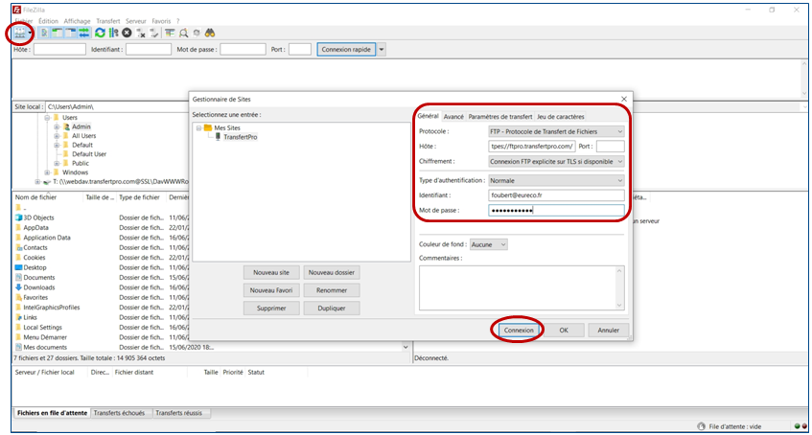This screenshot has width=812, height=435.
Task: Switch to Transferts réussis tab
Action: pyautogui.click(x=182, y=413)
